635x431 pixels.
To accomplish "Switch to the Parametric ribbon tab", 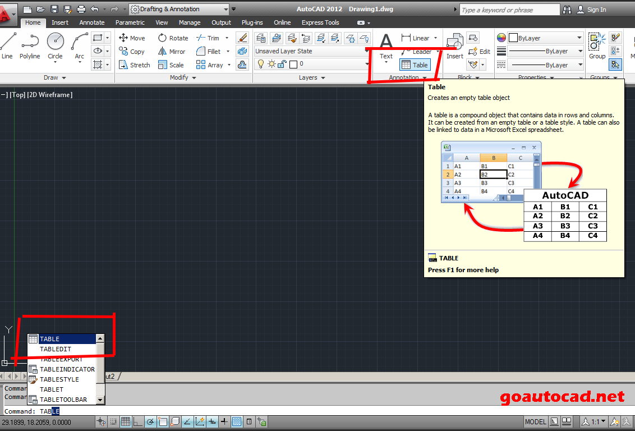I will 130,22.
